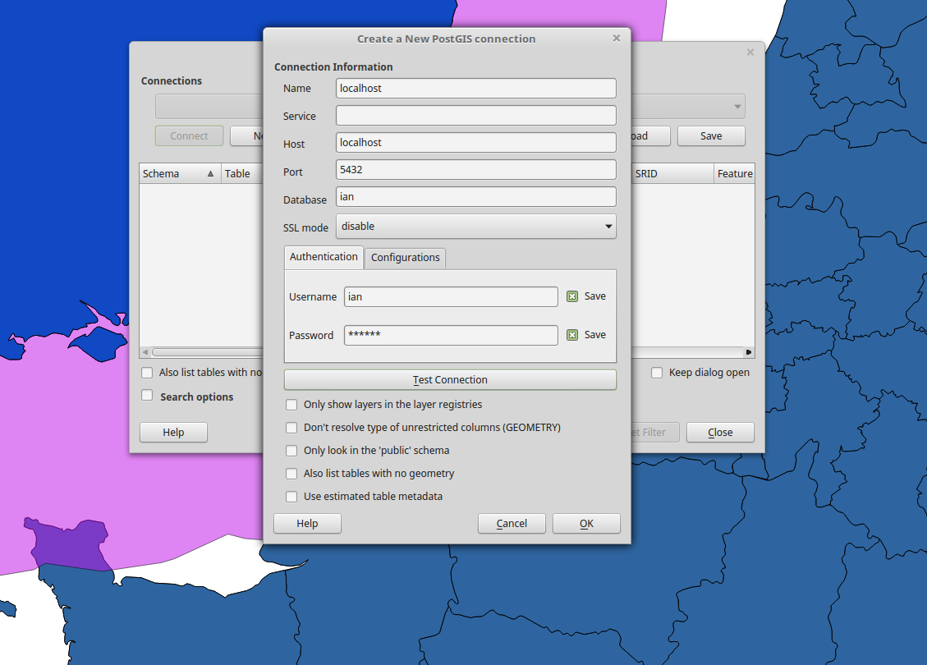
Task: Click the left arrow of the table scrollbar
Action: click(x=145, y=352)
